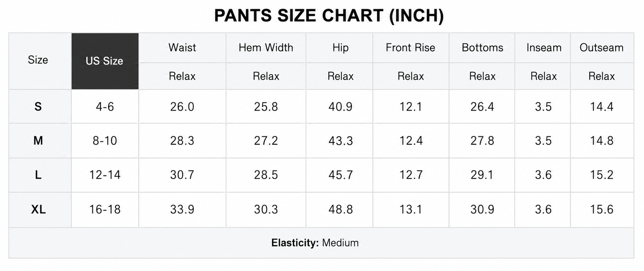Image resolution: width=644 pixels, height=271 pixels.
Task: Click the M size row label
Action: click(x=38, y=141)
